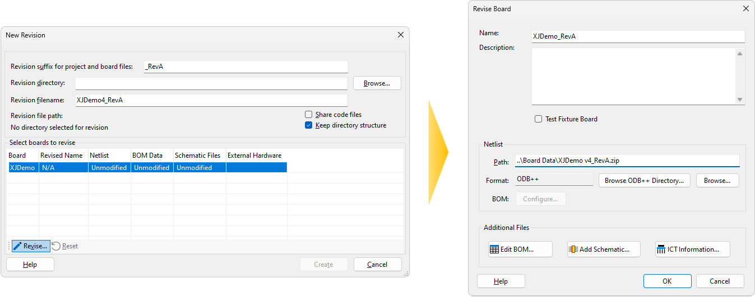Click the Reset undo-arrow button
This screenshot has height=297, width=755.
(65, 246)
